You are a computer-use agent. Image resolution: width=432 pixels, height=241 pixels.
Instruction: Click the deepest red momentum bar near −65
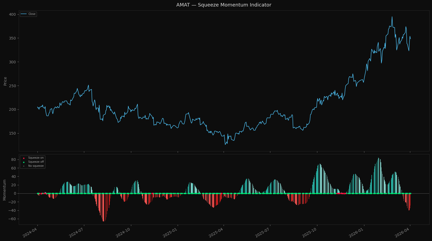pyautogui.click(x=103, y=207)
